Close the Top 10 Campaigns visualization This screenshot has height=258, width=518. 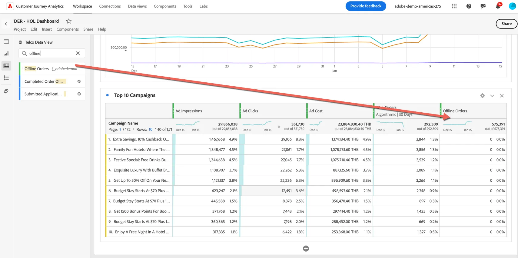502,96
